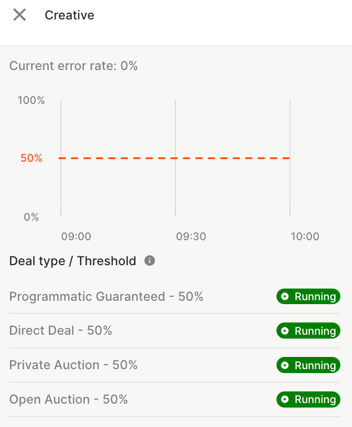Click the Running status badge for Programmatic Guaranteed
352x427 pixels.
click(308, 297)
